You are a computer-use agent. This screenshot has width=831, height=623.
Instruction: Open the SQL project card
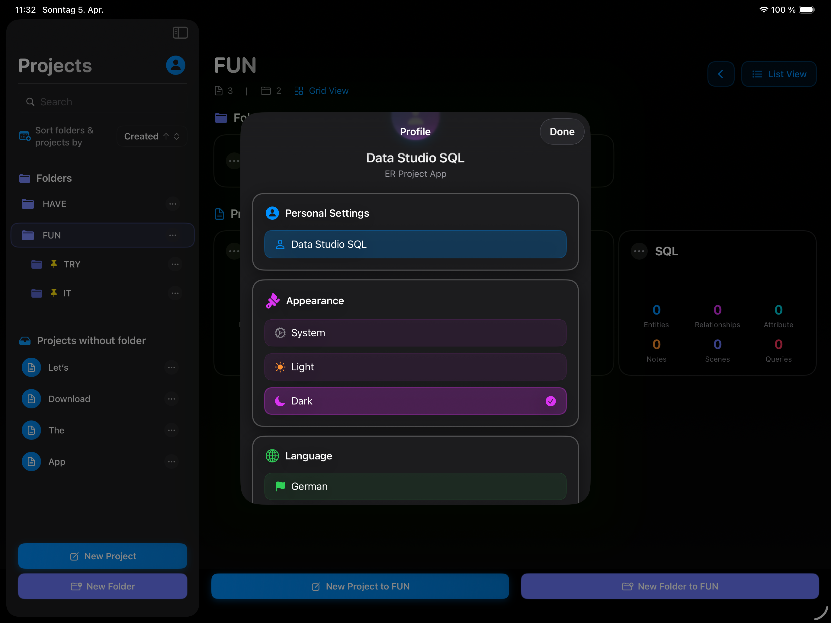(717, 303)
